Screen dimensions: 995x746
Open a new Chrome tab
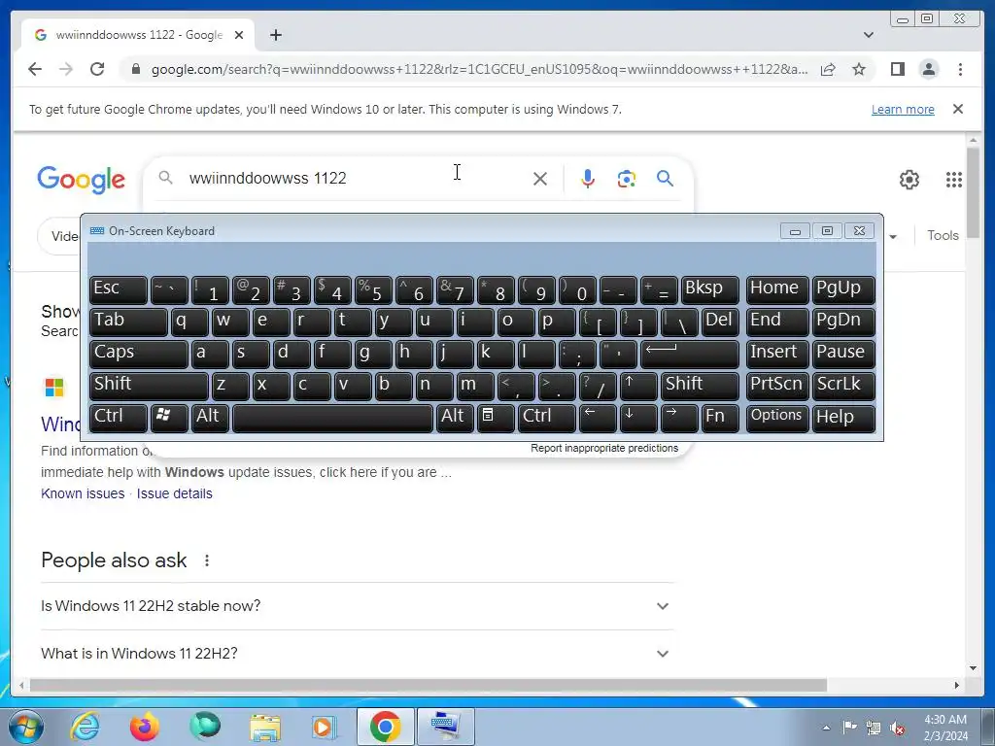point(275,35)
